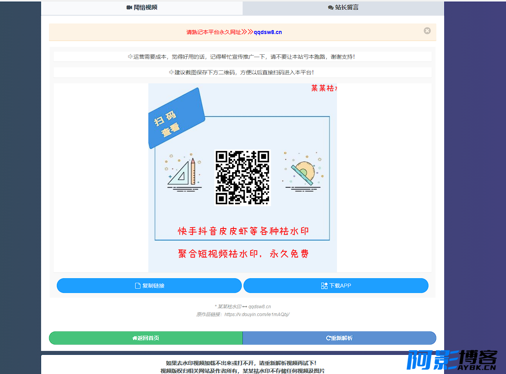Click the video camera icon on first tab
Viewport: 506px width, 374px height.
129,7
